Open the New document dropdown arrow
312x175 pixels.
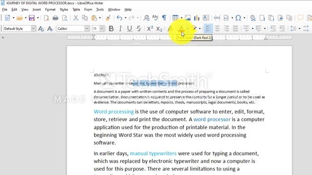pyautogui.click(x=13, y=18)
